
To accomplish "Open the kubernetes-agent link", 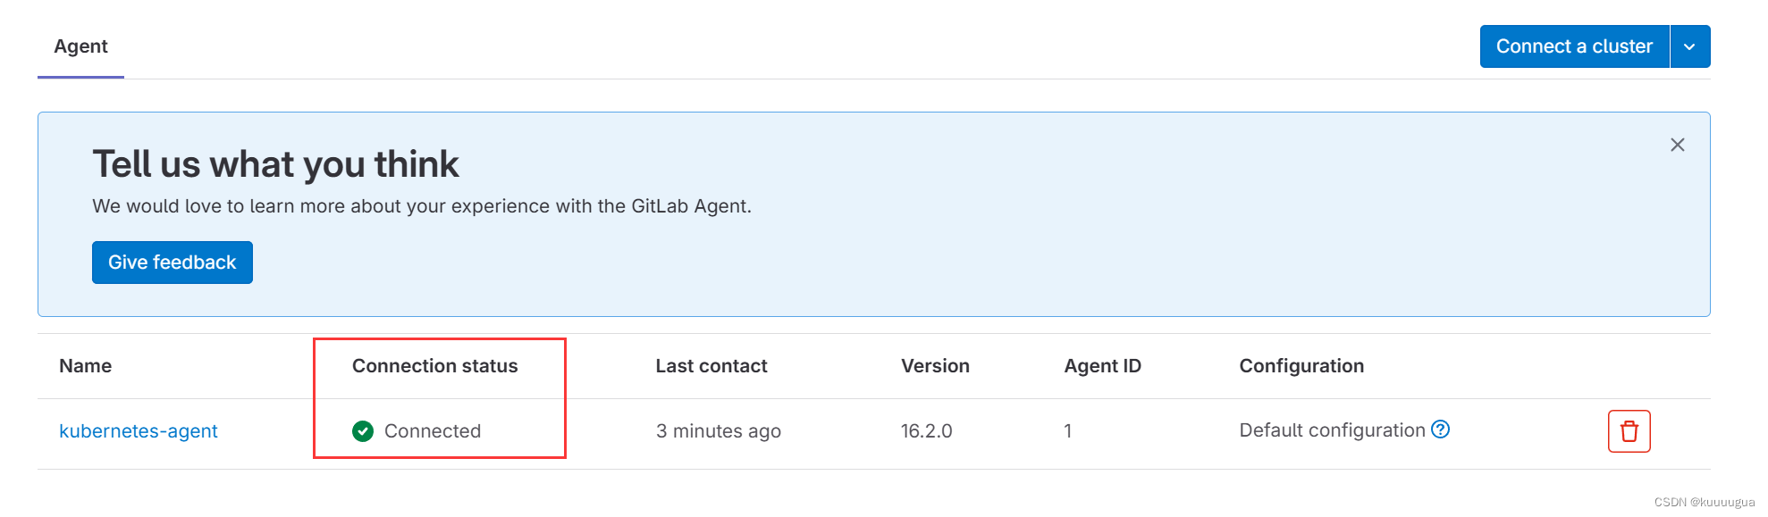I will click(x=139, y=431).
